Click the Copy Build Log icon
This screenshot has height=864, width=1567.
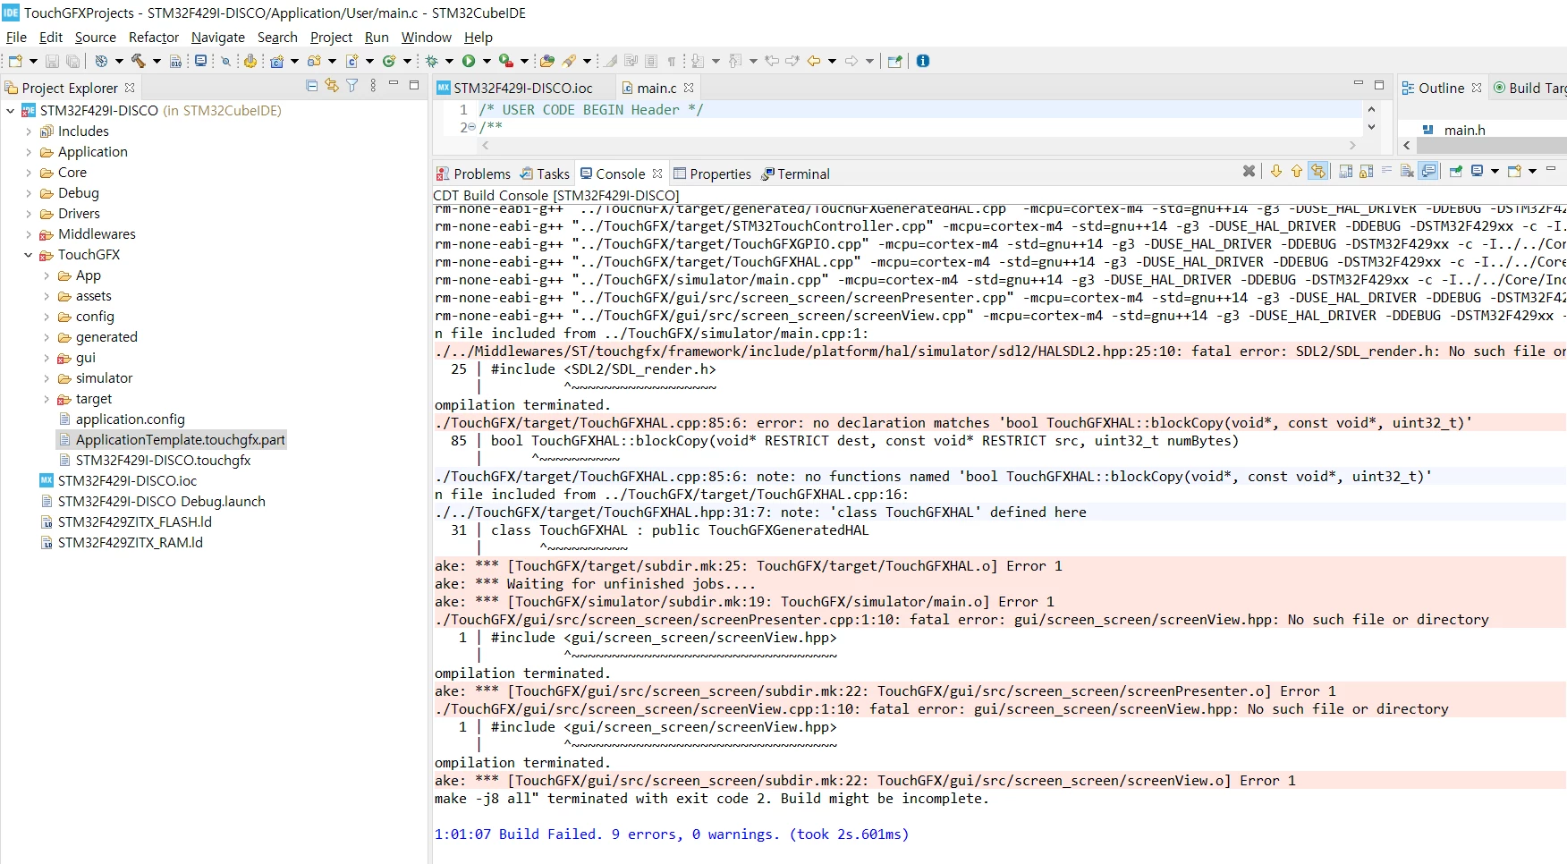[1346, 171]
